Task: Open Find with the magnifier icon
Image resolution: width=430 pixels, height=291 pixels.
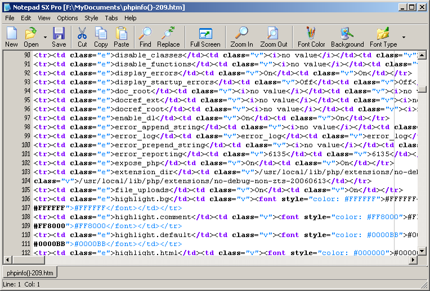Action: [145, 37]
